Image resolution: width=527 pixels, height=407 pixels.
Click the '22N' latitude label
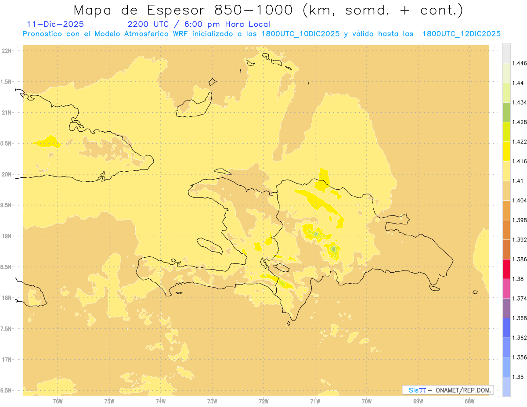7,51
